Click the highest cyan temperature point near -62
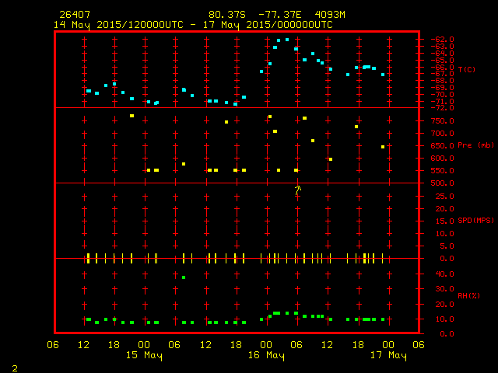This screenshot has width=498, height=373. [x=287, y=40]
